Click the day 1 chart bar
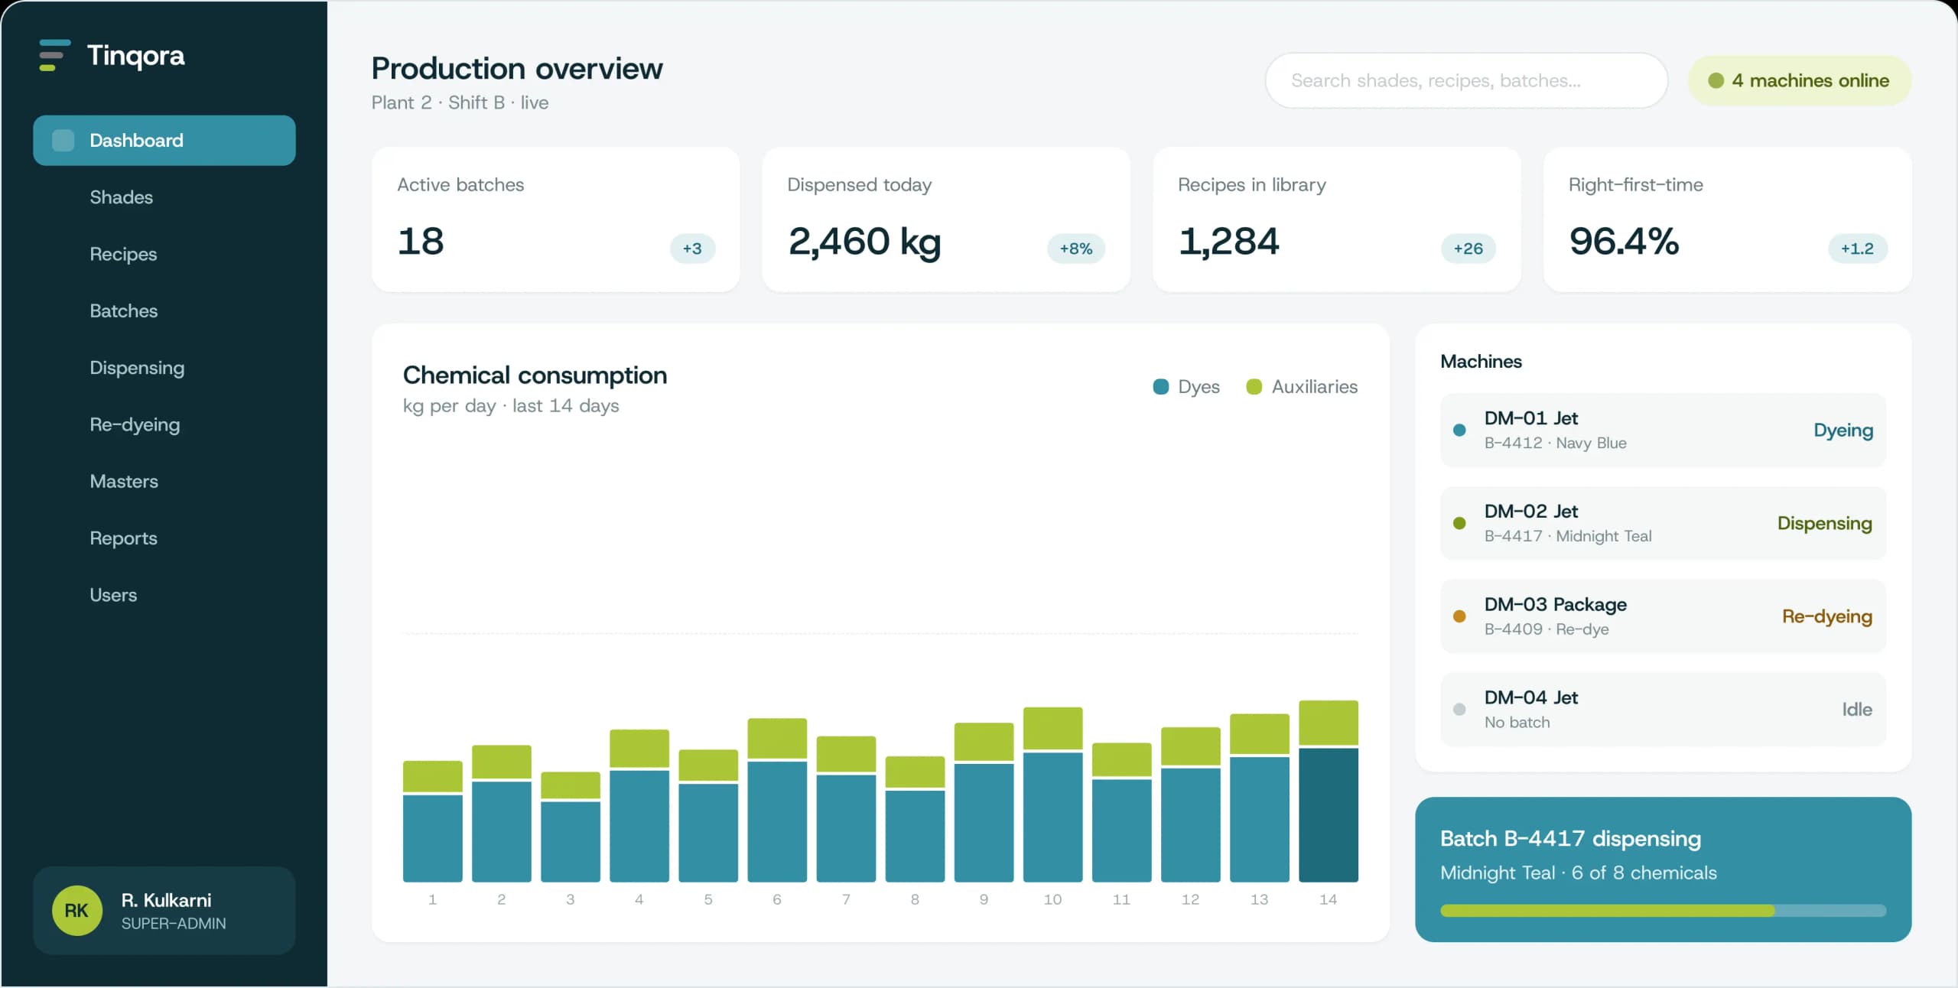The width and height of the screenshot is (1958, 988). [x=433, y=821]
